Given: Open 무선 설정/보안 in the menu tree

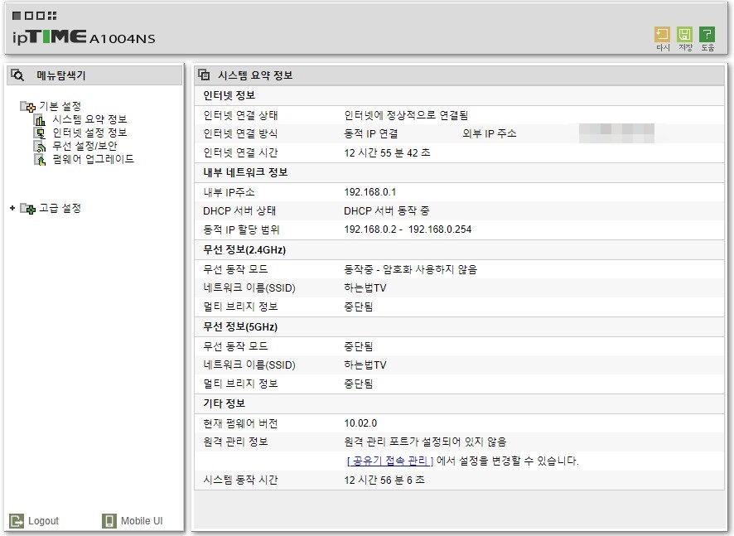Looking at the screenshot, I should [x=85, y=146].
